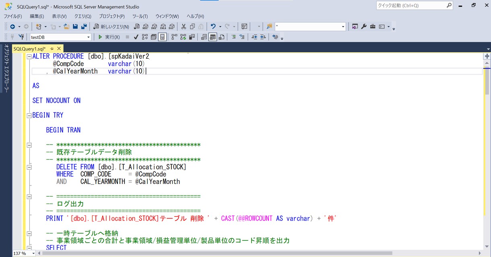The height and width of the screenshot is (257, 491).
Task: Toggle Include Actual Execution Plan
Action: tap(174, 37)
